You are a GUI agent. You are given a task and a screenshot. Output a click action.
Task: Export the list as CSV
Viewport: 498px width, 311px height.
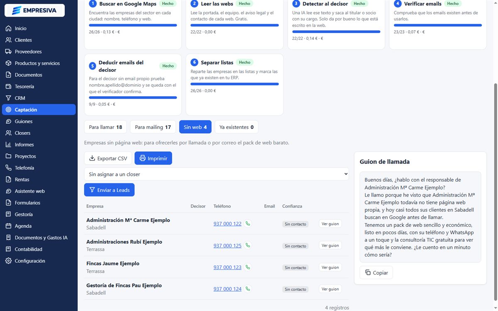click(108, 158)
